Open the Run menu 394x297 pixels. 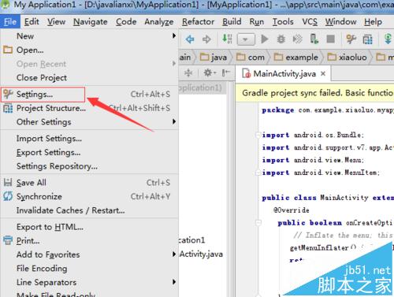[x=256, y=21]
